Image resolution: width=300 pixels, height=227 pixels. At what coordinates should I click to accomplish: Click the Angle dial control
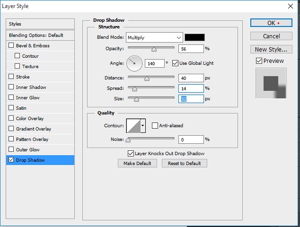pos(134,63)
